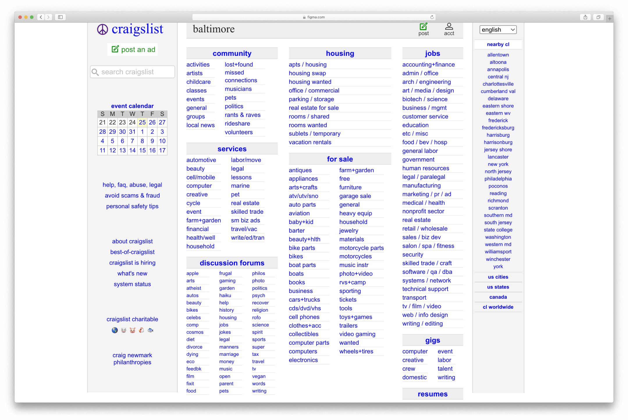Image resolution: width=628 pixels, height=420 pixels.
Task: Toggle the browser sidebar button
Action: (60, 17)
